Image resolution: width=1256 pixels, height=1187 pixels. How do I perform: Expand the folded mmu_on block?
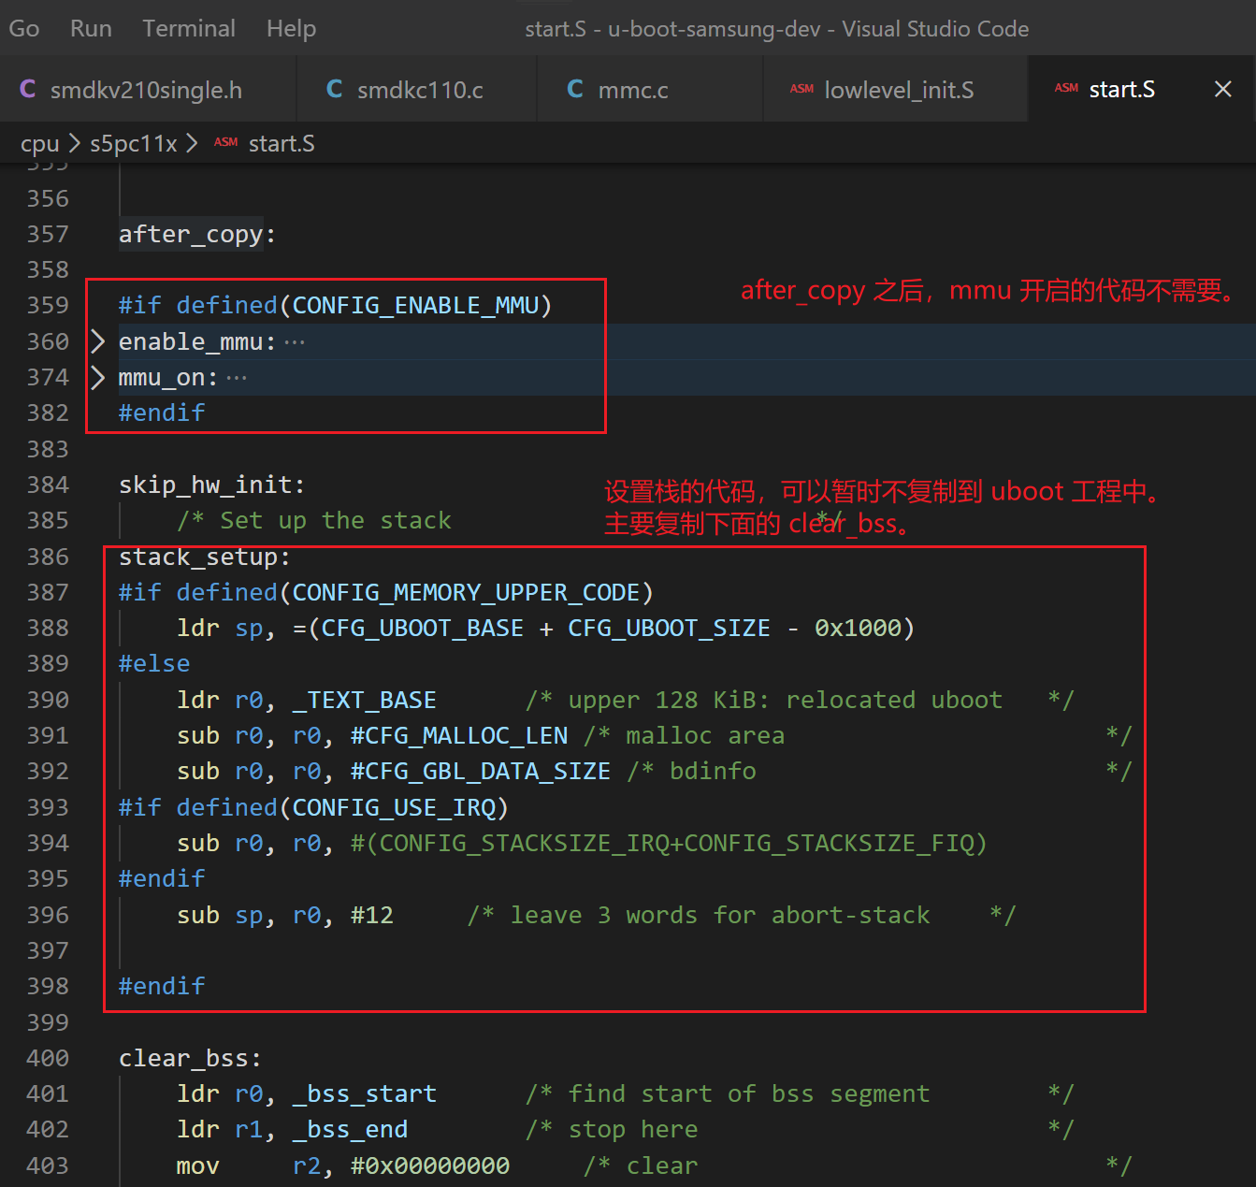[98, 377]
